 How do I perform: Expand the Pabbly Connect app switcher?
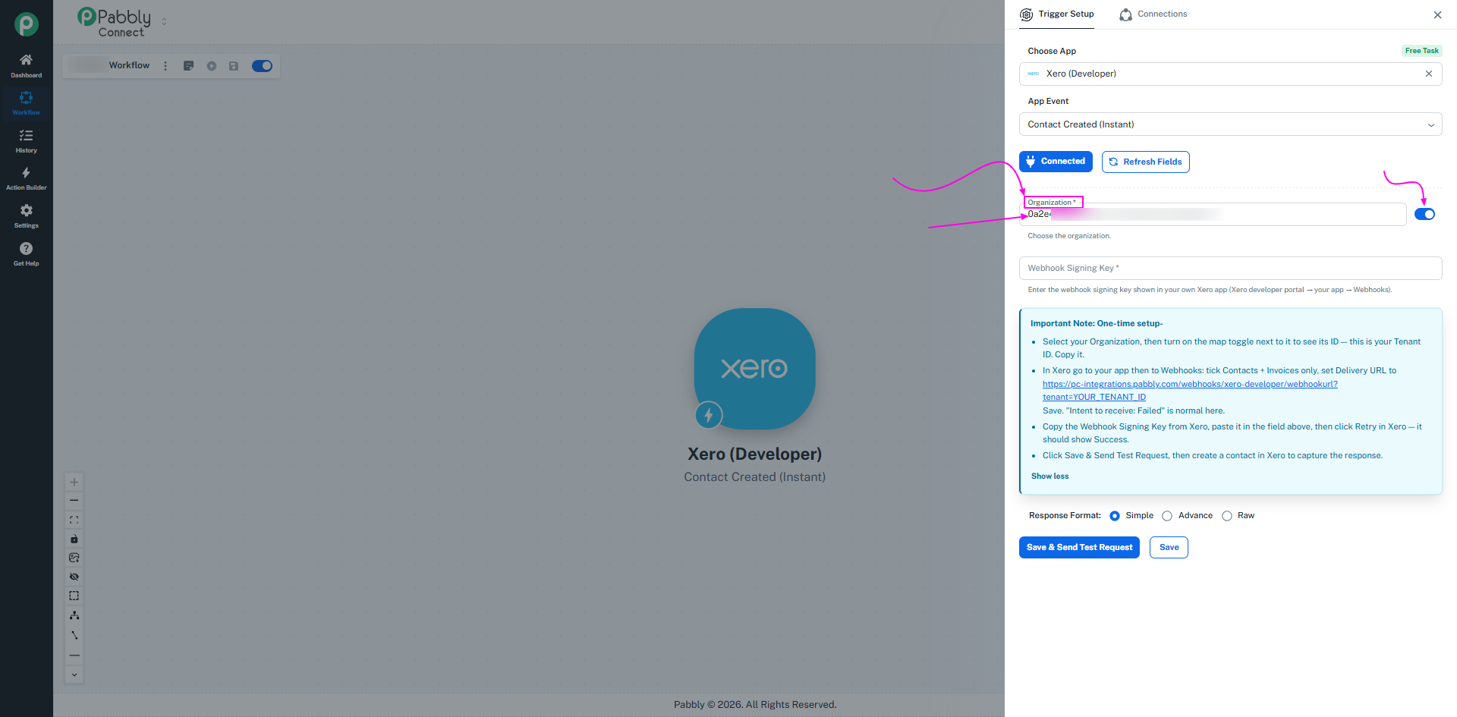pos(164,21)
